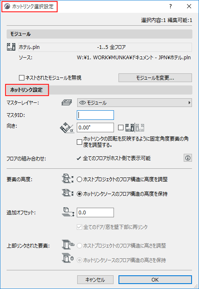Click the module icon beside ホテル.pln

click(12, 47)
